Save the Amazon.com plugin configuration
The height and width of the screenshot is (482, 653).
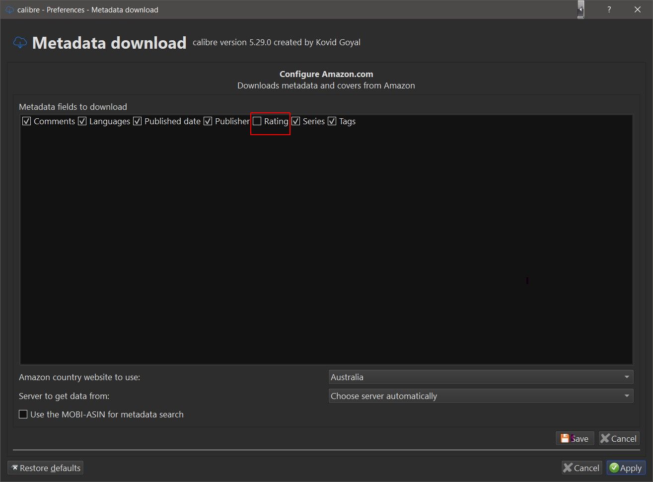point(575,438)
